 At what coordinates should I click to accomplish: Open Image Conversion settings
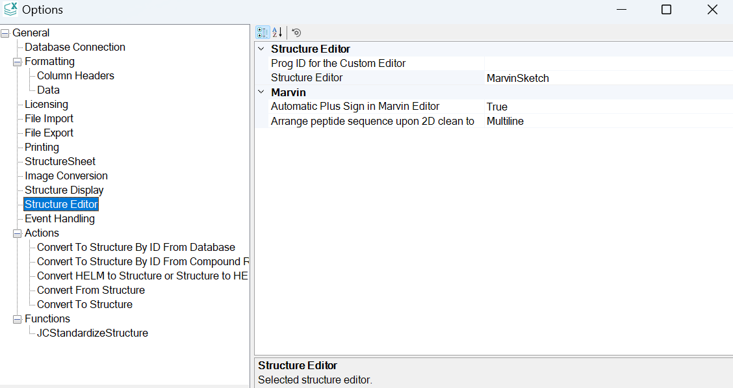click(x=66, y=175)
